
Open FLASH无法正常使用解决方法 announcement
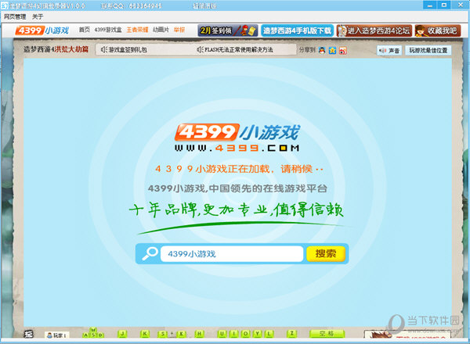click(235, 50)
